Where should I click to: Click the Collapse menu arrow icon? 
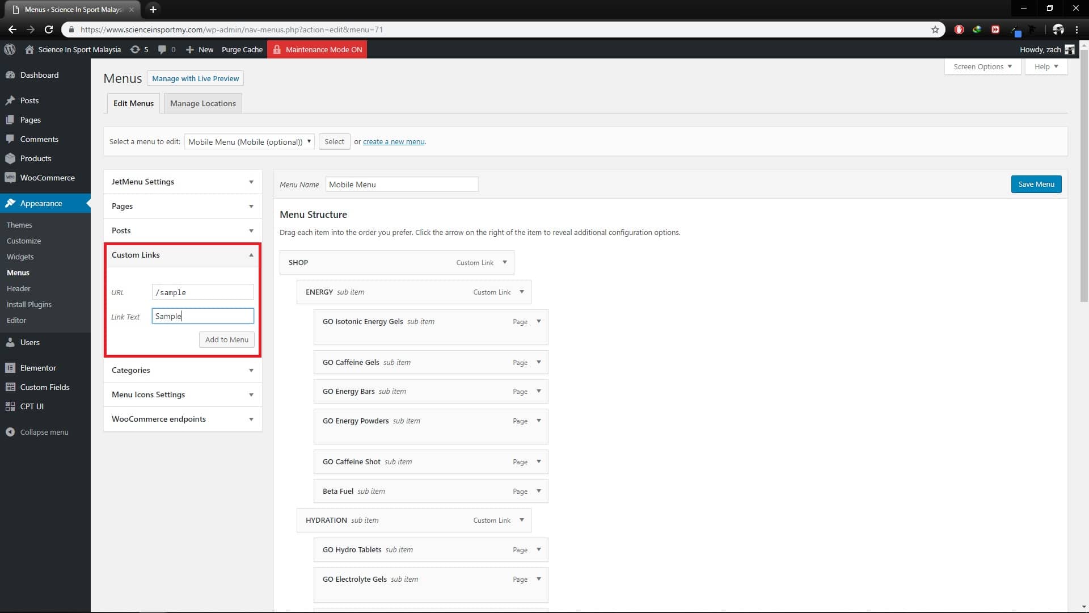pyautogui.click(x=10, y=432)
